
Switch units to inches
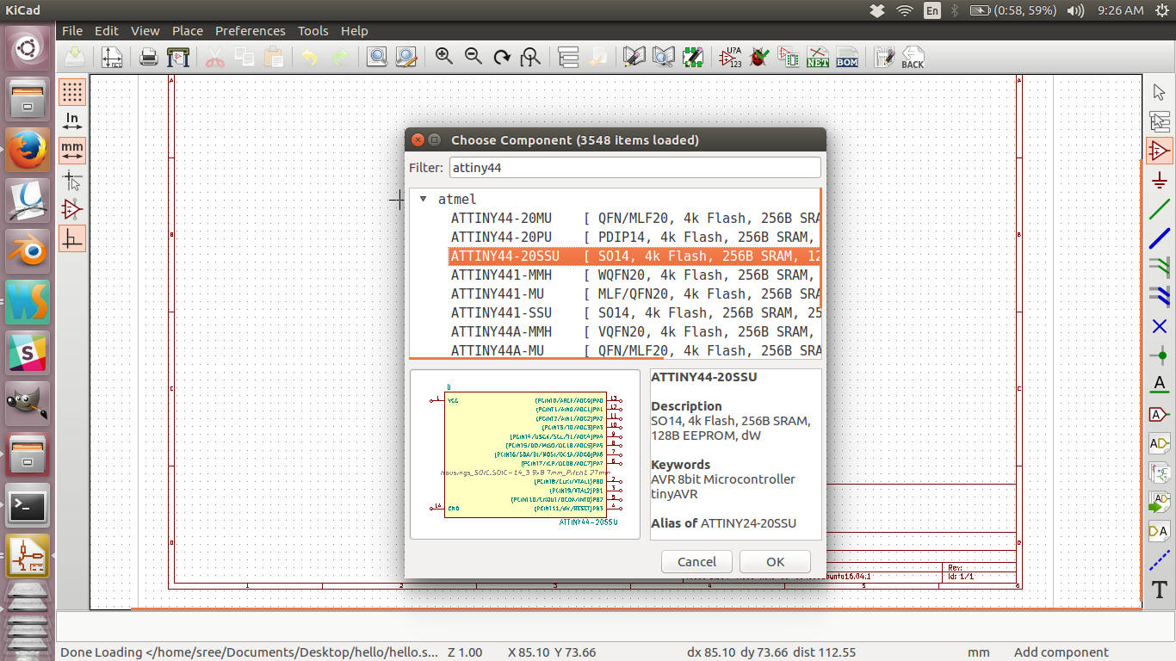click(72, 120)
